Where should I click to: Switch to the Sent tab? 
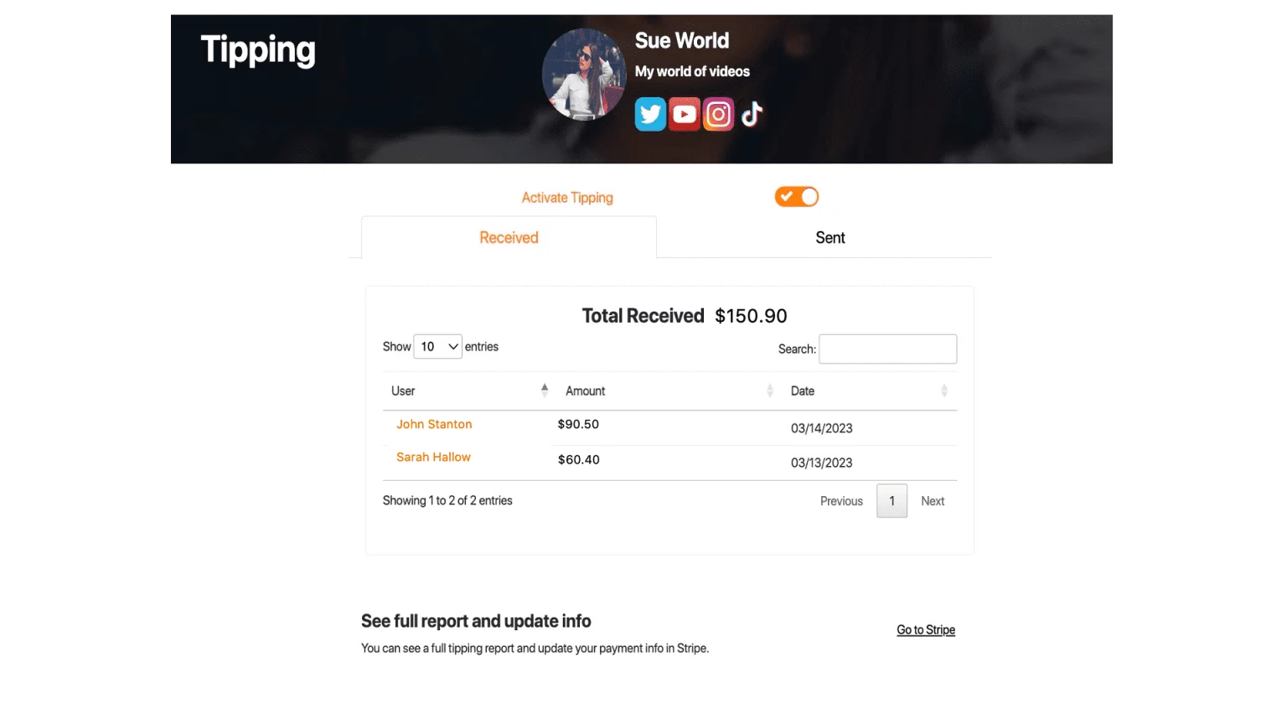pos(830,238)
